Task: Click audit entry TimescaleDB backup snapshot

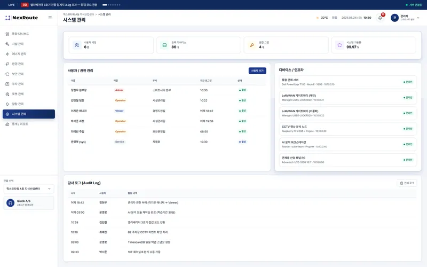Action: pyautogui.click(x=242, y=242)
